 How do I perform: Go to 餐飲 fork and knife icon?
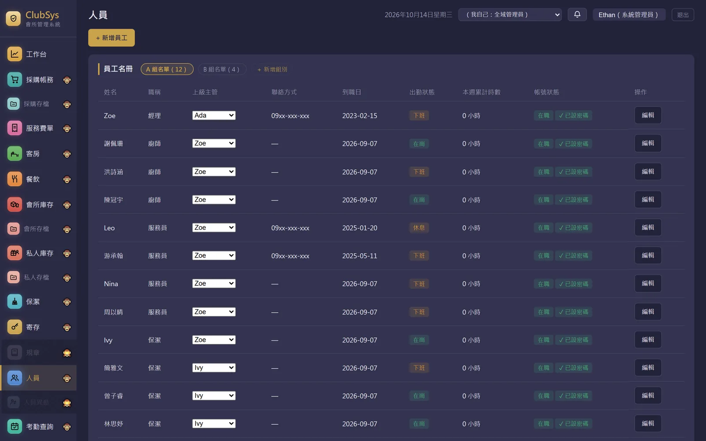click(x=15, y=179)
